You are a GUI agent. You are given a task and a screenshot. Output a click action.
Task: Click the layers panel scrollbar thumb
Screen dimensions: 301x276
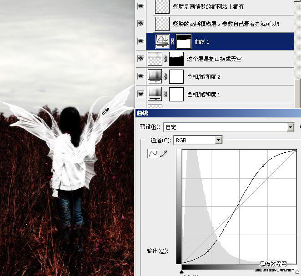point(297,93)
